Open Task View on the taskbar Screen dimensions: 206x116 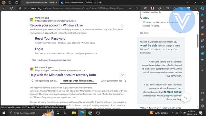click(x=66, y=113)
